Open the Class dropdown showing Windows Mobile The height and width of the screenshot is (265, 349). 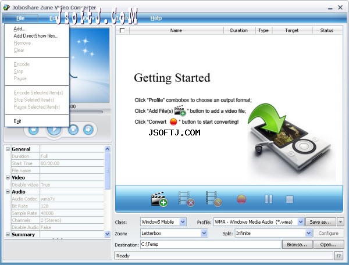(x=183, y=222)
